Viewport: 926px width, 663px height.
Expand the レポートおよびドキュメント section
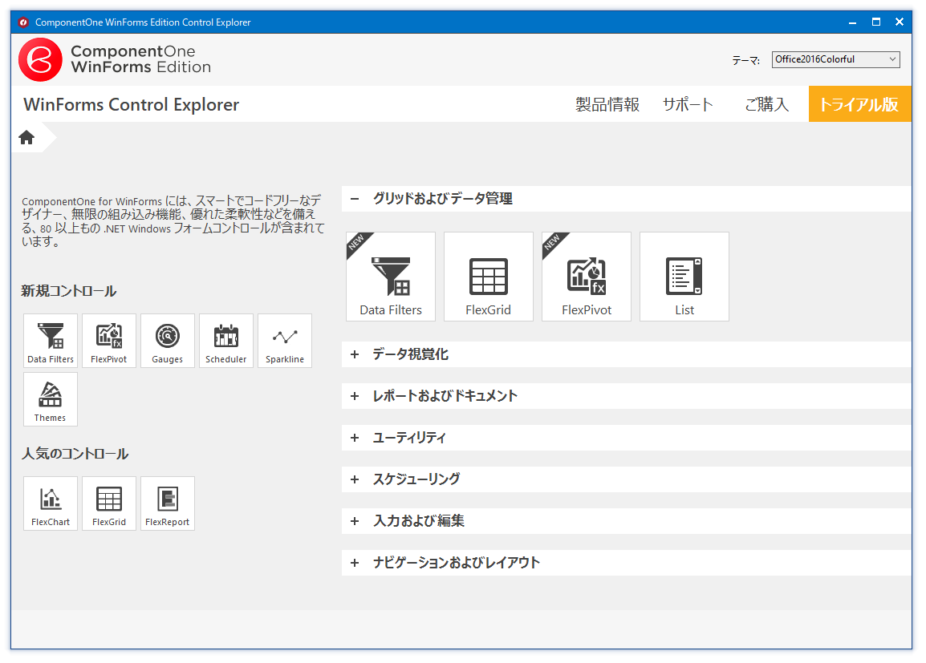pyautogui.click(x=627, y=396)
